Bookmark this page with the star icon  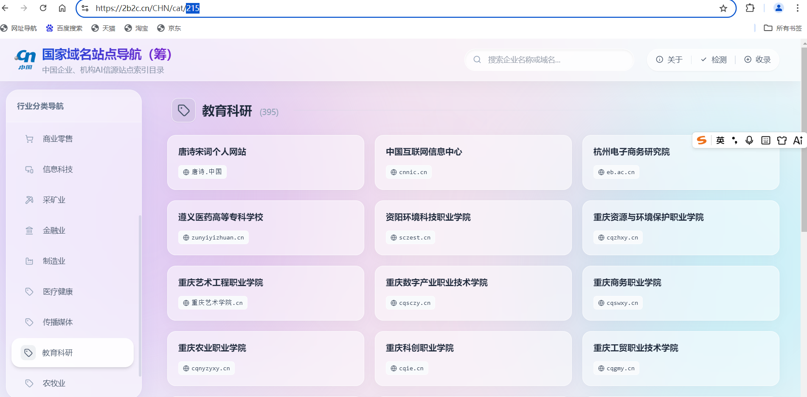(x=723, y=8)
